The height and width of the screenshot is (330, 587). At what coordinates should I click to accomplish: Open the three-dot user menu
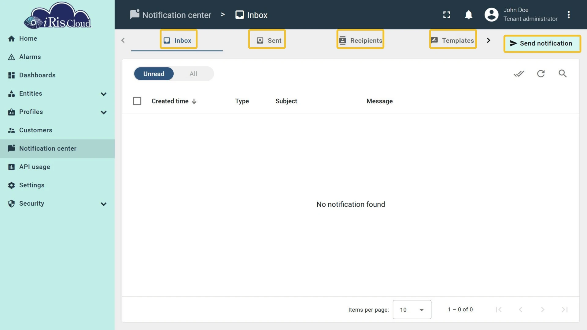[569, 15]
